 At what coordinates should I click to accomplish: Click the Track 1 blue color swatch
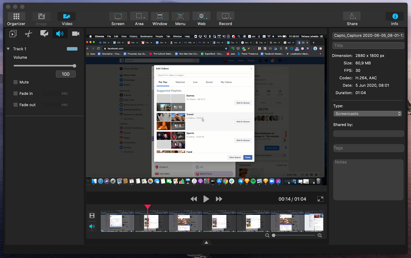(x=72, y=49)
